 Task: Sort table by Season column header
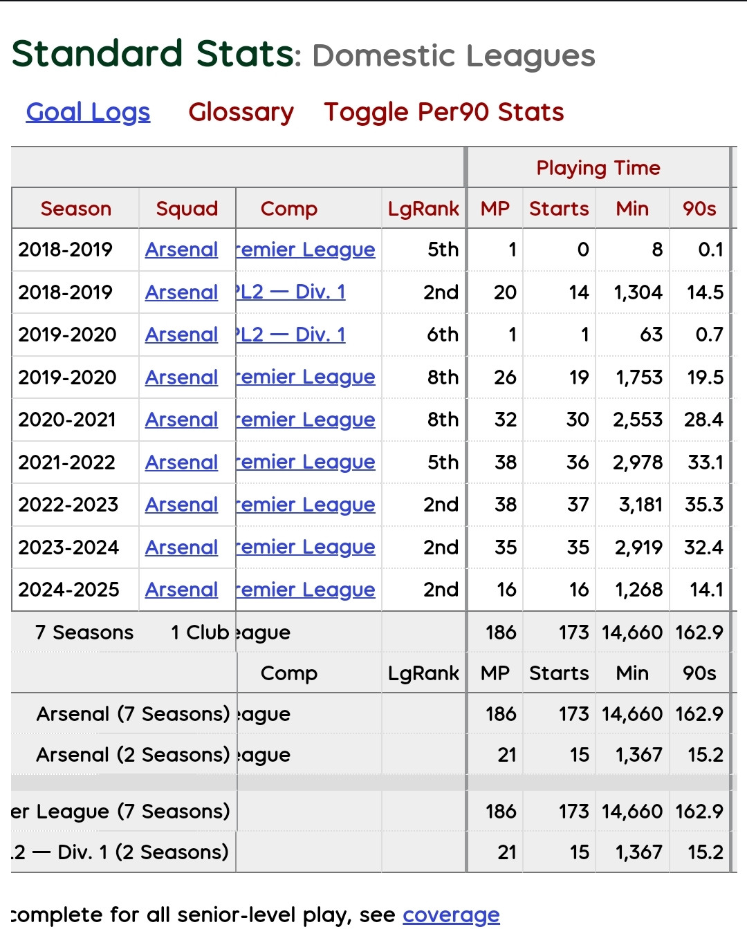[x=75, y=209]
